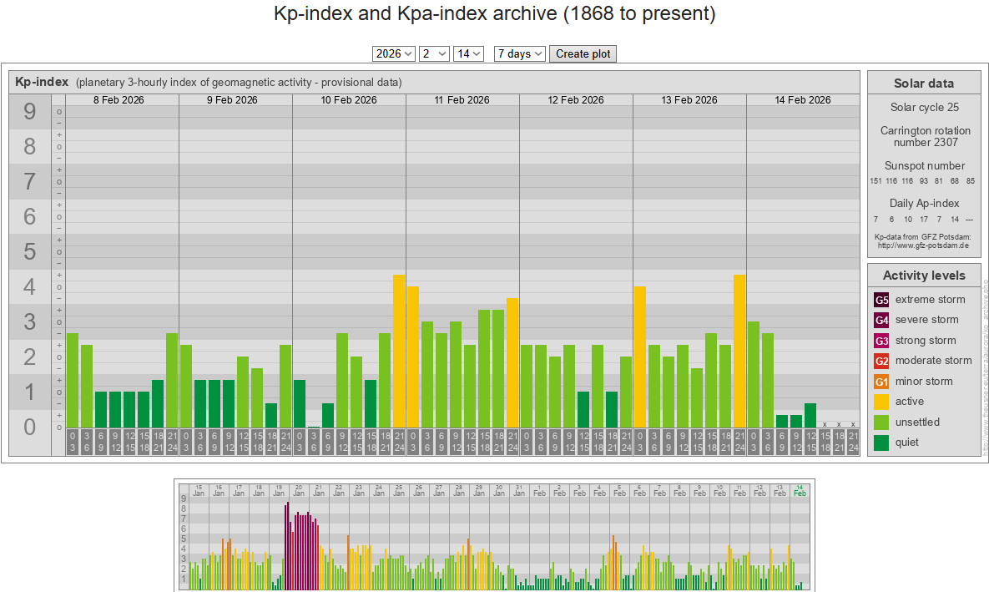Click the G1 minor storm legend badge
Viewport: 989px width, 592px height.
(881, 382)
